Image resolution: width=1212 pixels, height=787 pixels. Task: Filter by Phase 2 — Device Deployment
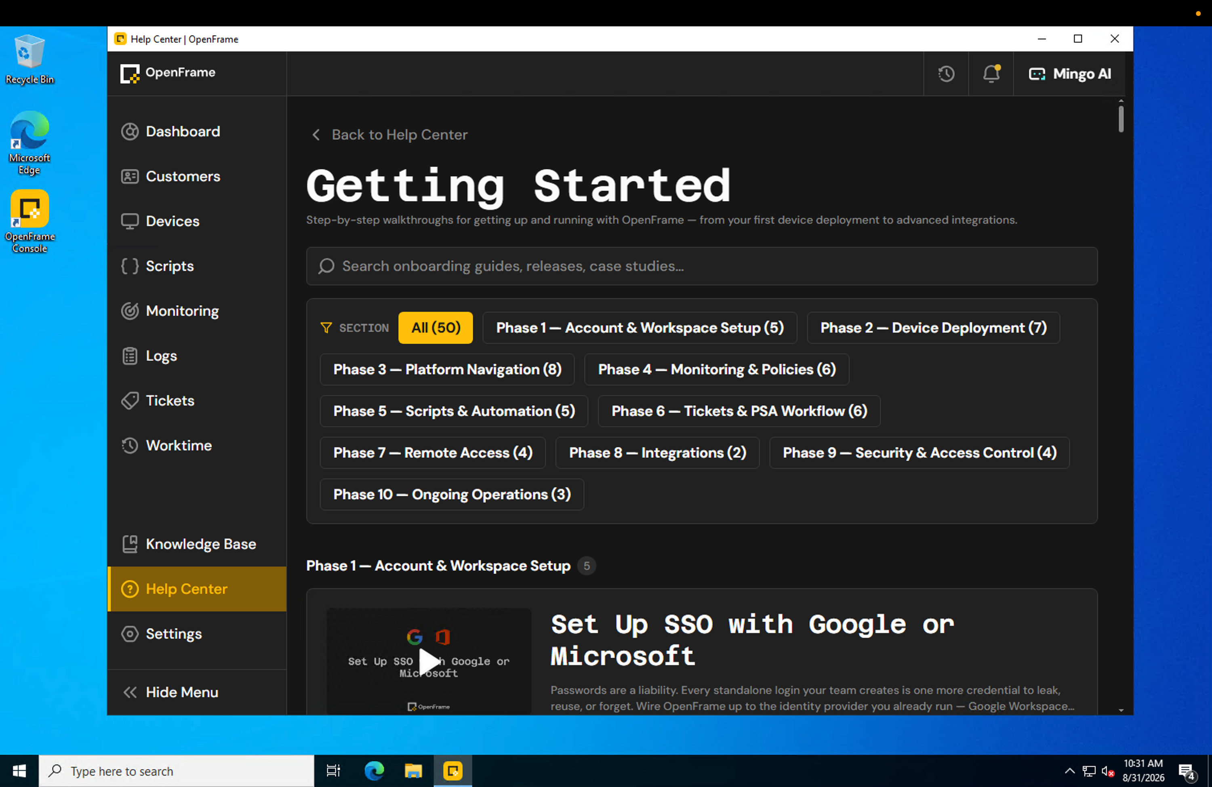point(934,328)
